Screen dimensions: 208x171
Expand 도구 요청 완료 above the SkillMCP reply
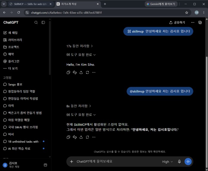pyautogui.click(x=81, y=115)
